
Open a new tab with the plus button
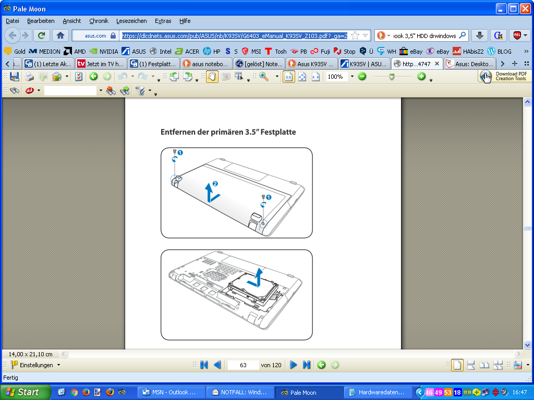click(x=515, y=64)
